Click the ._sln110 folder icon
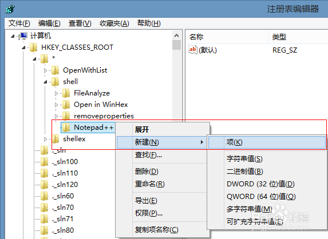This screenshot has height=239, width=328. coord(44,173)
